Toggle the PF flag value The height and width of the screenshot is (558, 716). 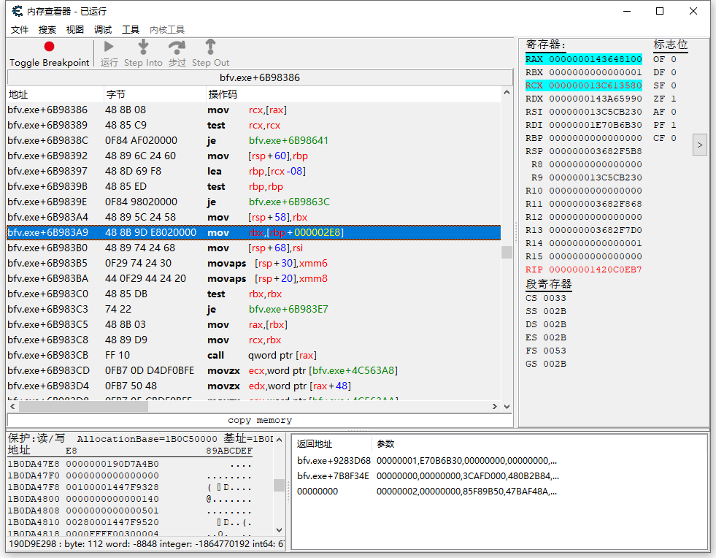click(674, 125)
